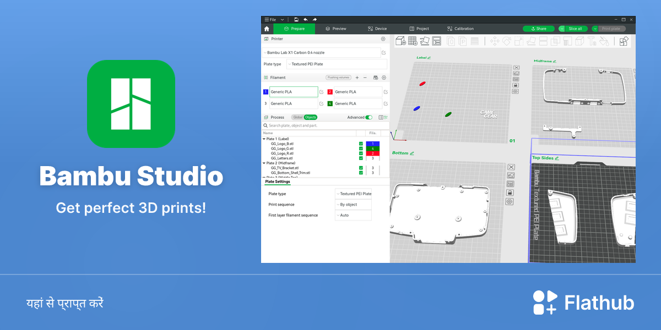Viewport: 661px width, 330px height.
Task: Switch to the Preview tab
Action: 336,29
